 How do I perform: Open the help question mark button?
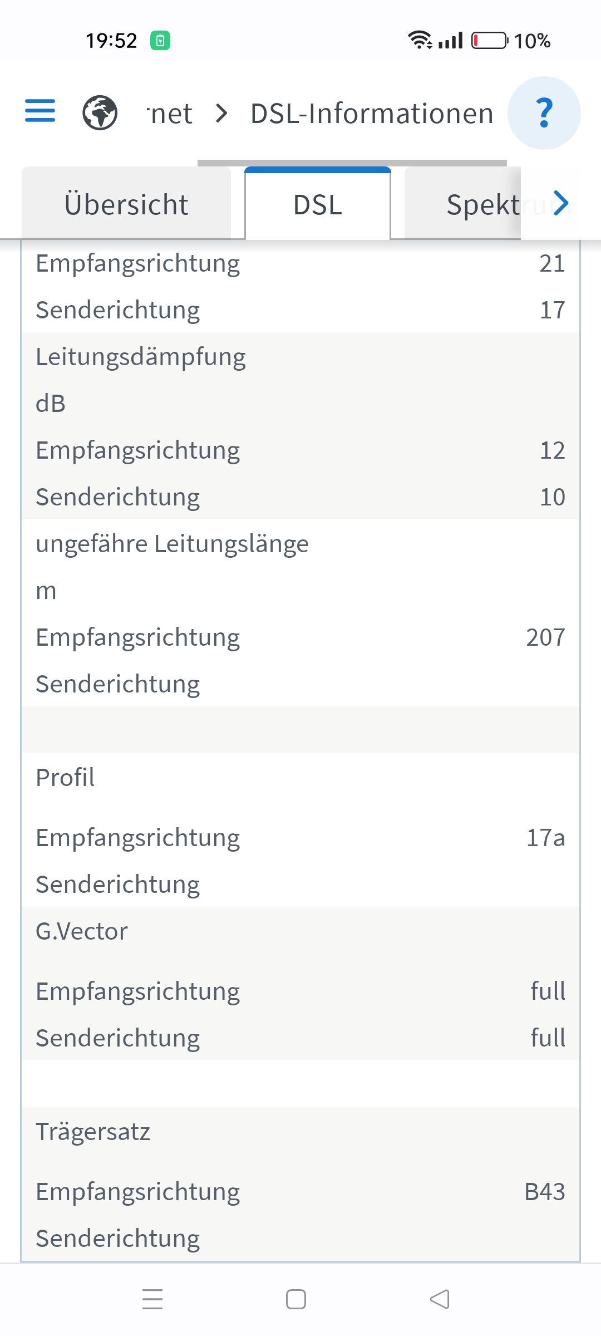point(544,113)
